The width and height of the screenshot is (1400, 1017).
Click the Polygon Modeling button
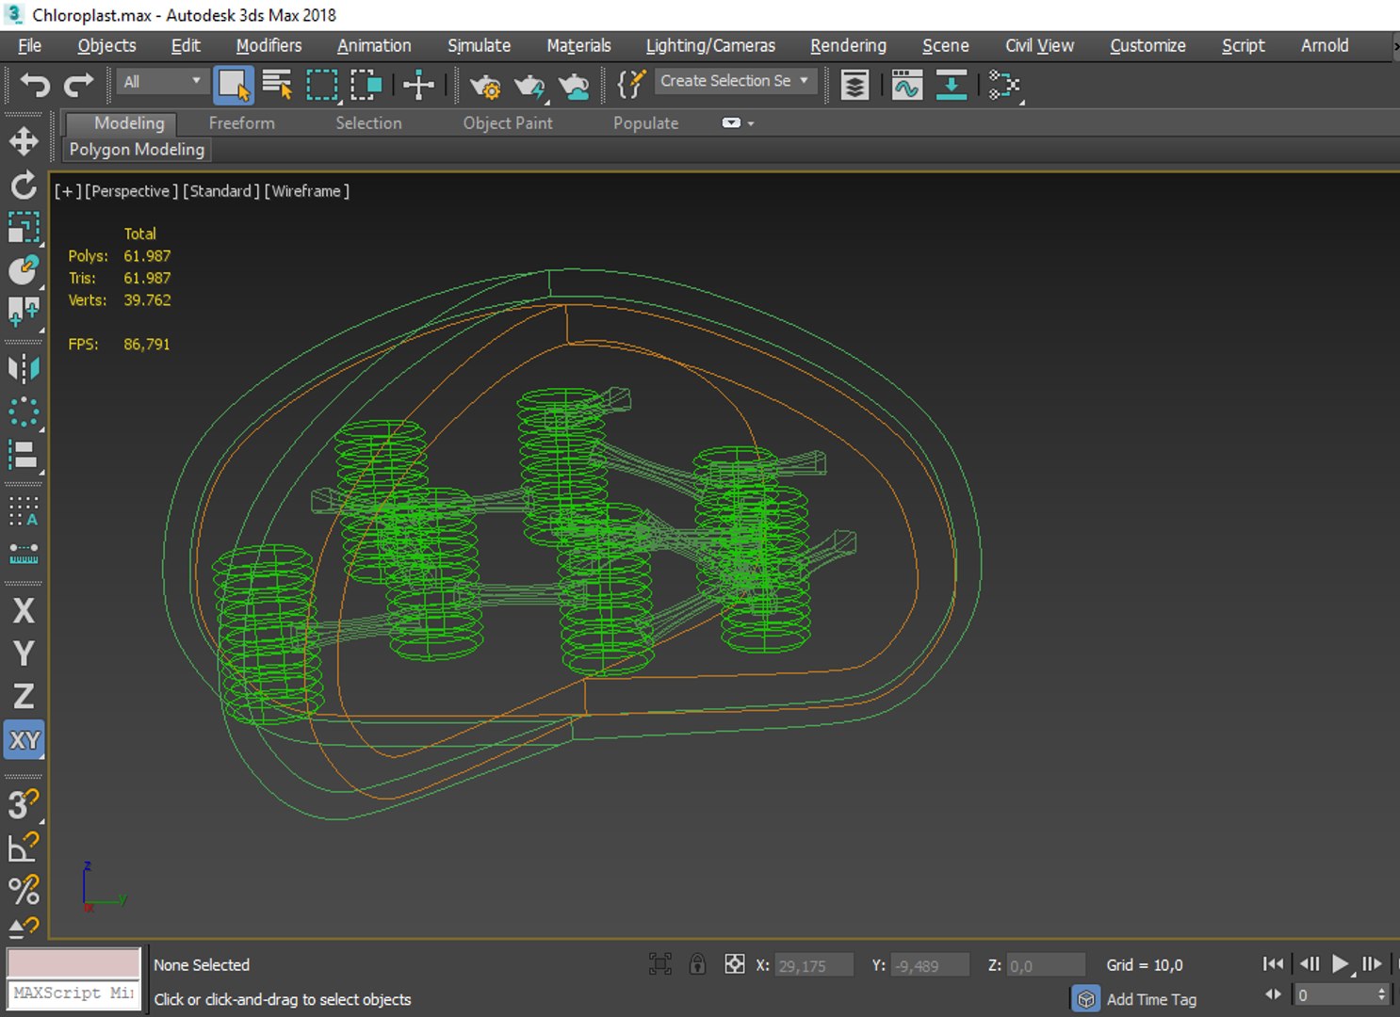(x=137, y=150)
